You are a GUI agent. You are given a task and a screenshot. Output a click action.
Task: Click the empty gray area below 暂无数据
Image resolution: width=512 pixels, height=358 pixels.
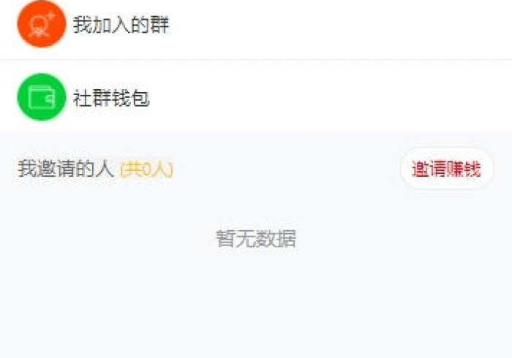(x=256, y=307)
